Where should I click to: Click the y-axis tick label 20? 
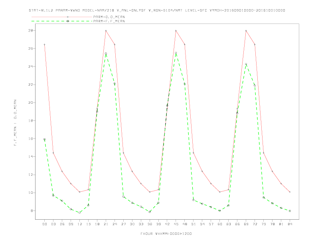tap(31, 102)
